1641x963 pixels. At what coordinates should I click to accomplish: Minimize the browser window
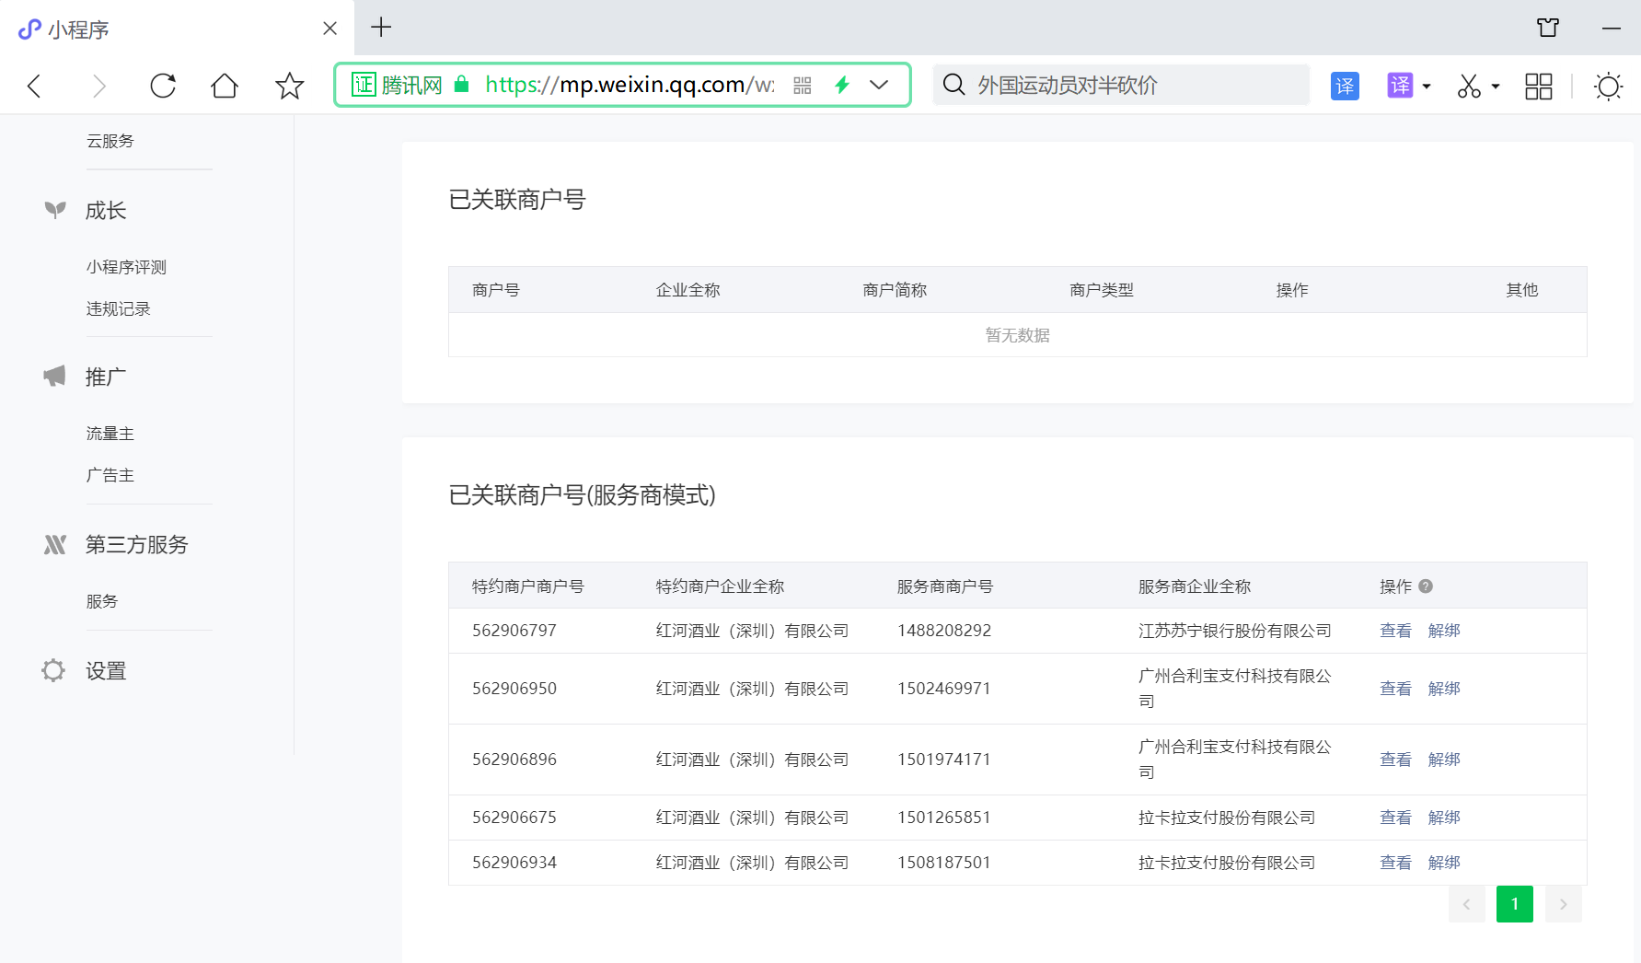coord(1612,29)
